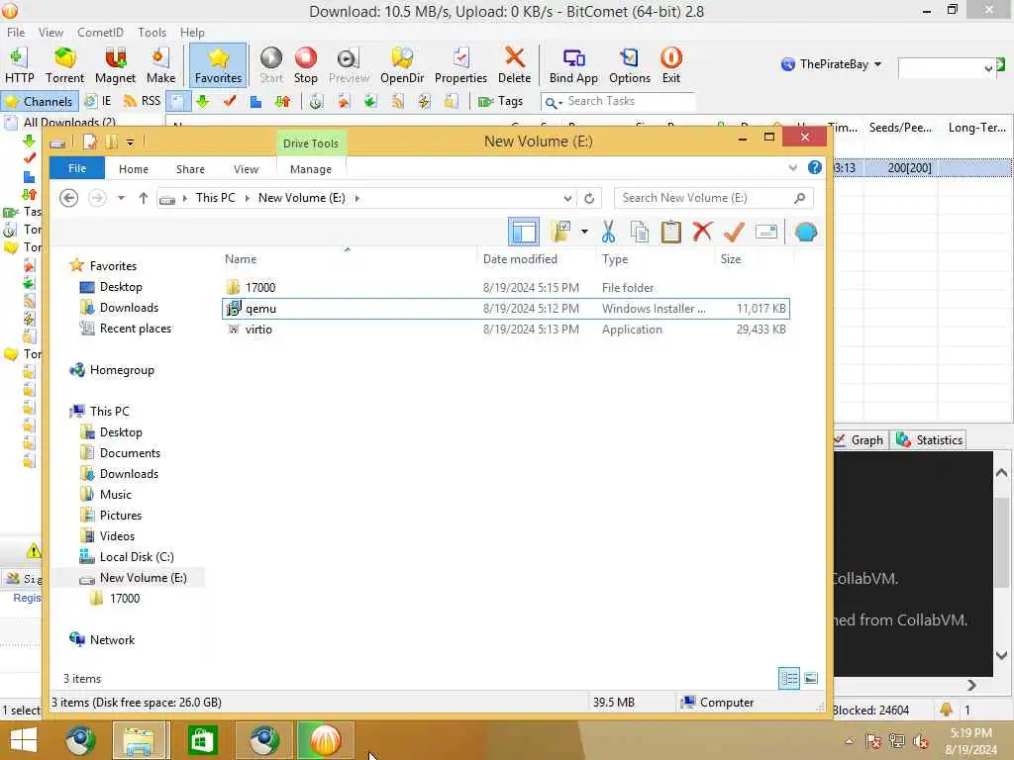Viewport: 1014px width, 760px height.
Task: Filter by red checkmark completed tasks
Action: [230, 102]
